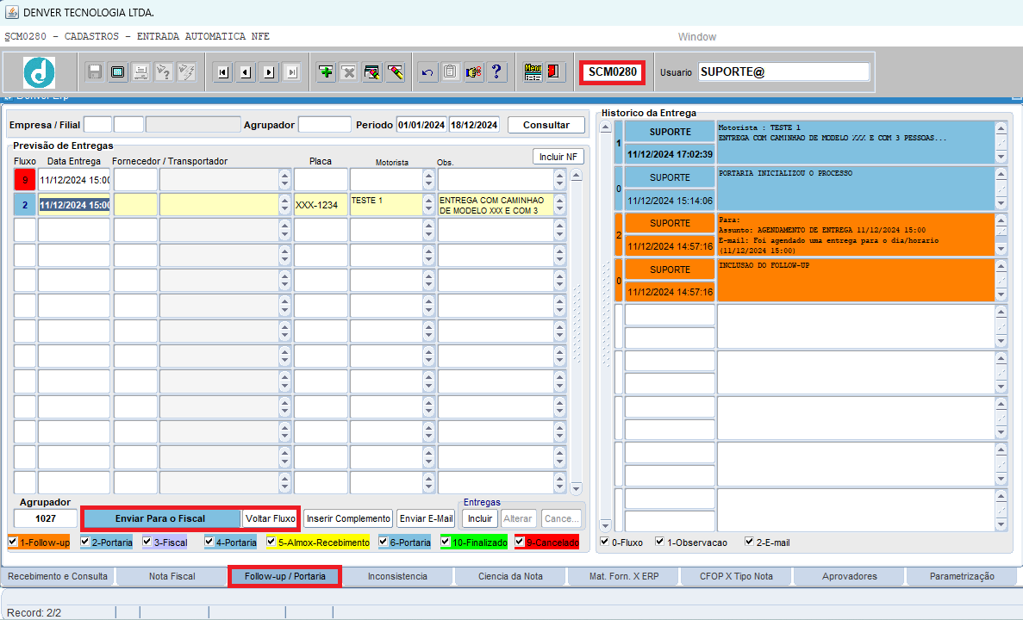Screen dimensions: 1023x620
Task: Click the Undo arrow toolbar icon
Action: pyautogui.click(x=427, y=71)
